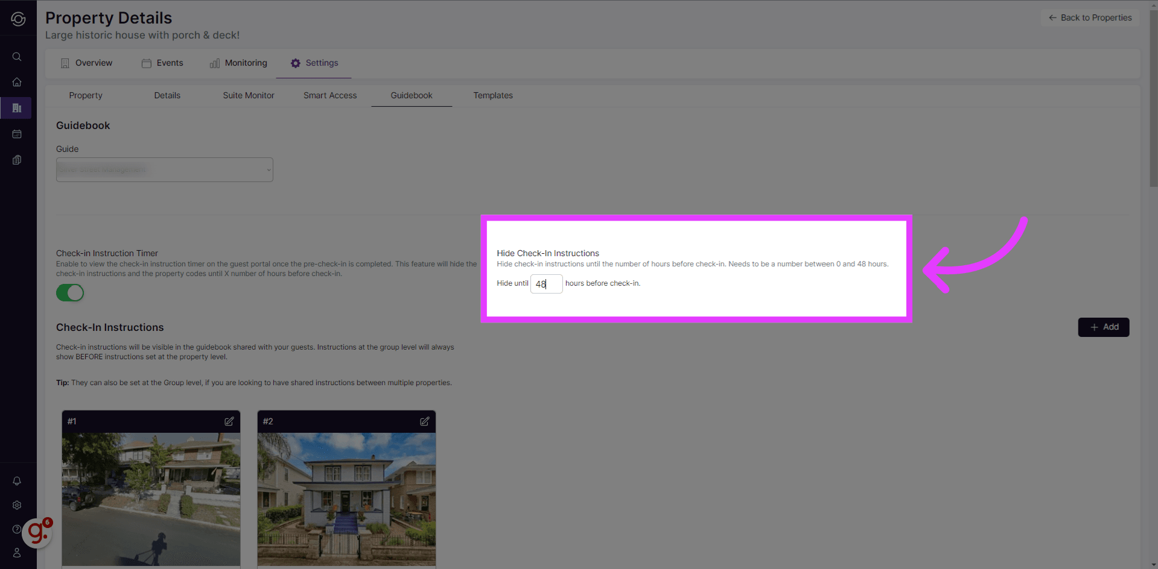
Task: Open the user profile icon in the sidebar
Action: pos(17,553)
